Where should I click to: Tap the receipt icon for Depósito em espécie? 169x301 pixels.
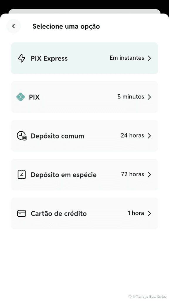[x=22, y=175]
